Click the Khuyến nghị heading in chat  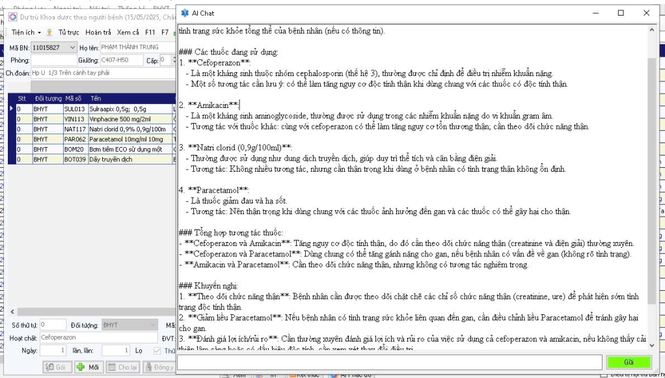coord(208,286)
